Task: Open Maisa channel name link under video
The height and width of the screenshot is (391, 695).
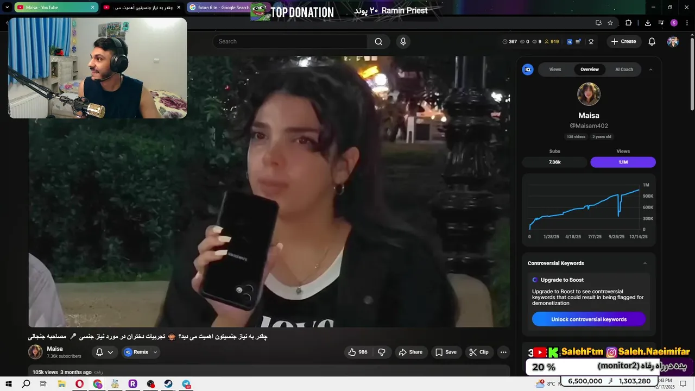Action: 55,349
